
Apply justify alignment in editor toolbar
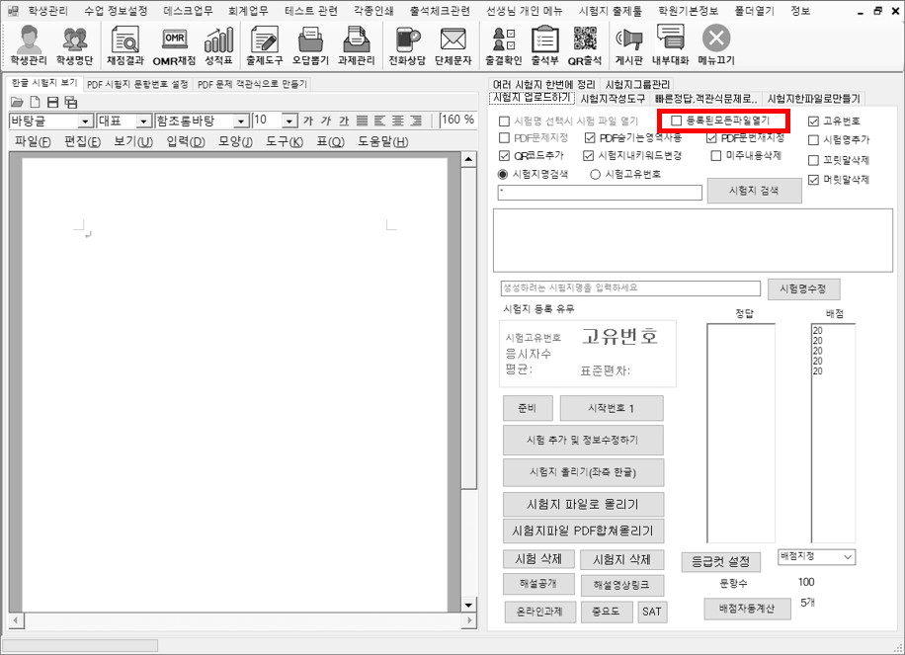362,121
